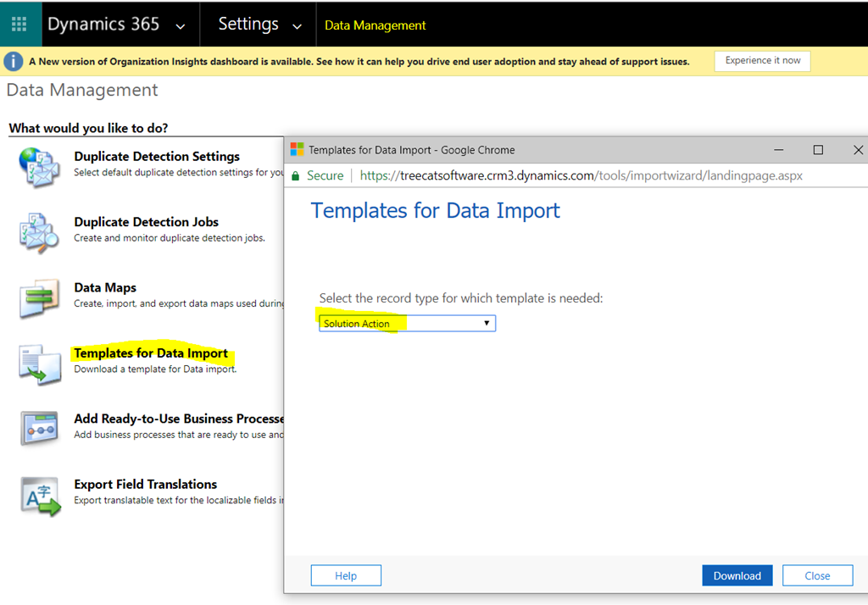Click the Duplicate Detection Settings icon
This screenshot has height=605, width=868.
pos(39,167)
